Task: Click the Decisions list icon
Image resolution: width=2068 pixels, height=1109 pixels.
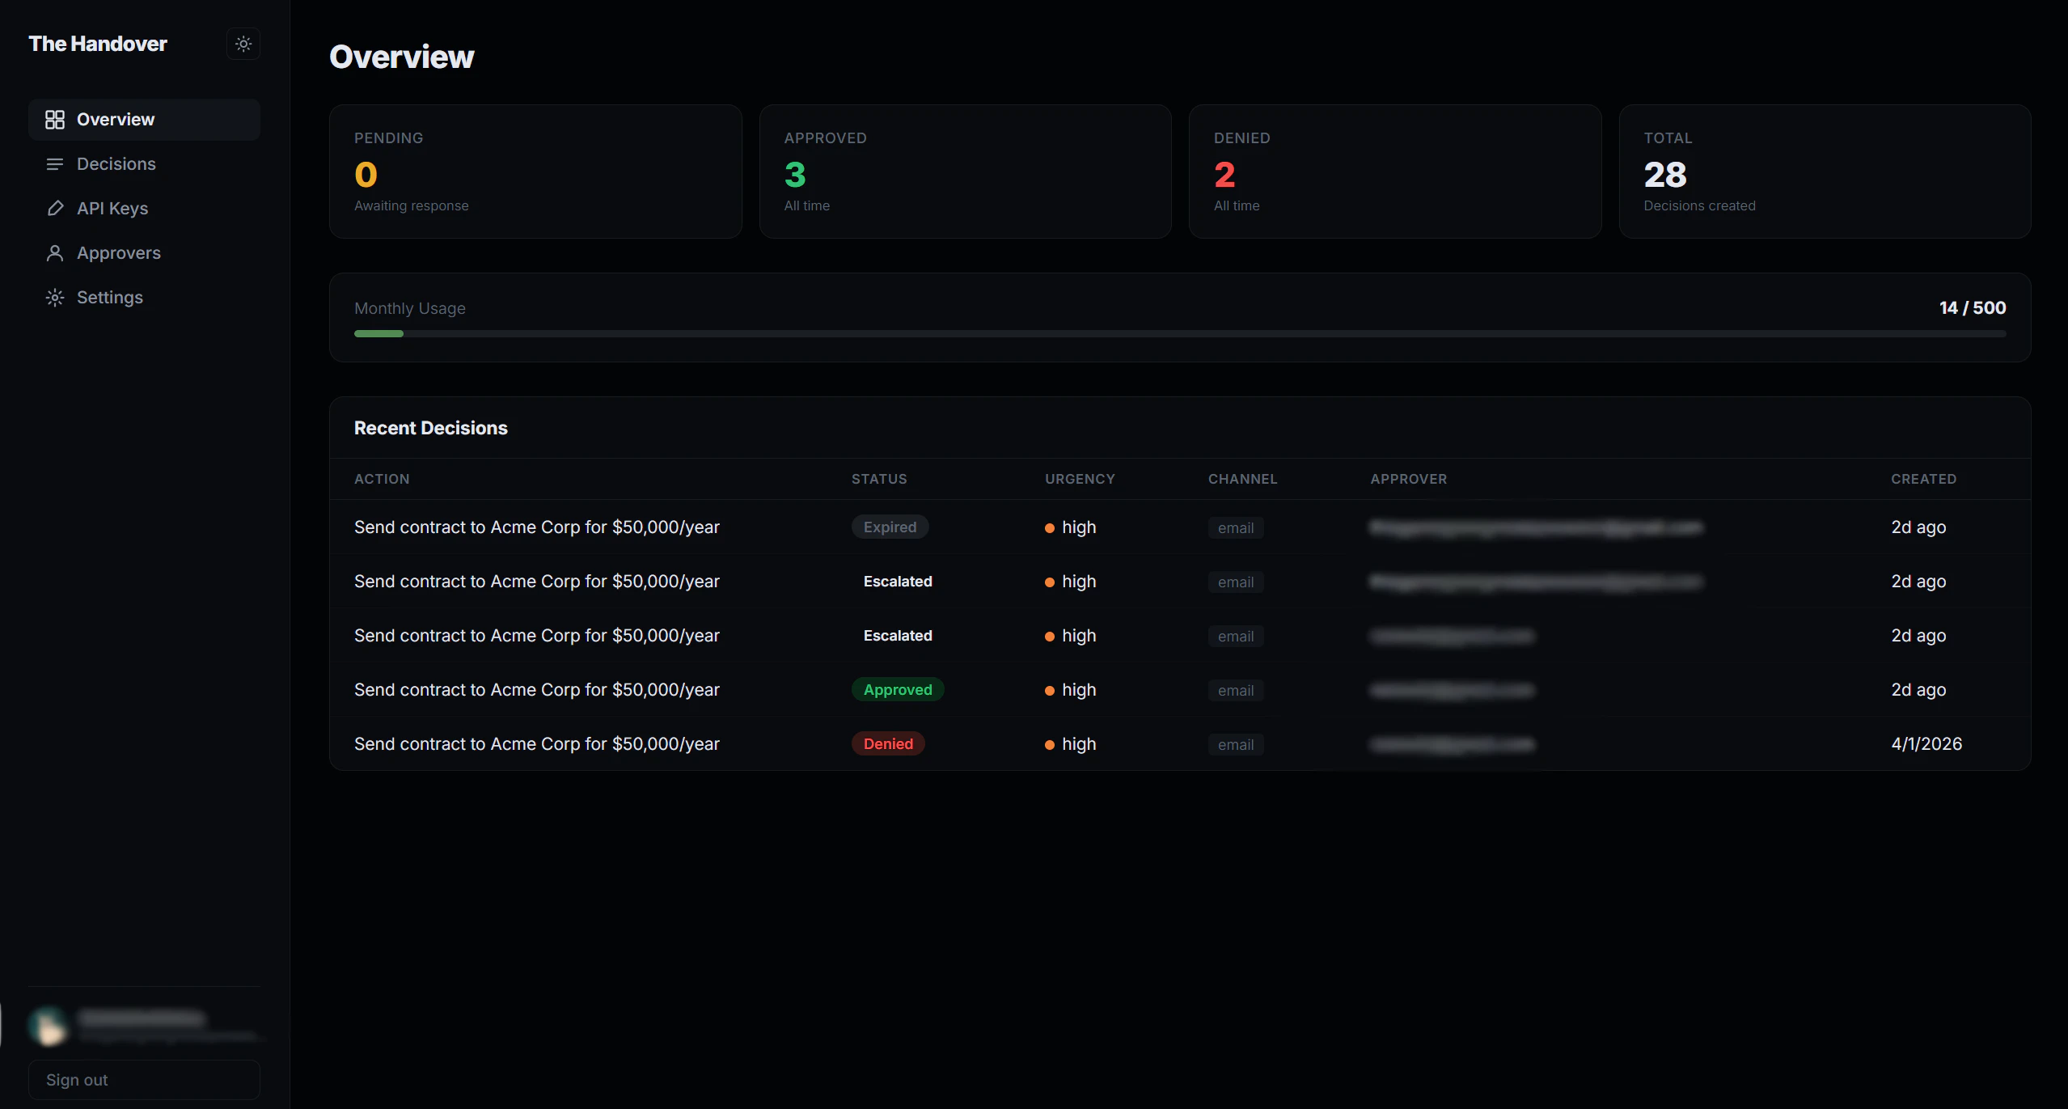Action: (x=54, y=164)
